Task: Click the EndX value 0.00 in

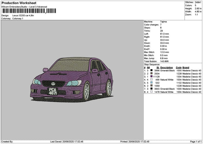Action: pos(163,46)
